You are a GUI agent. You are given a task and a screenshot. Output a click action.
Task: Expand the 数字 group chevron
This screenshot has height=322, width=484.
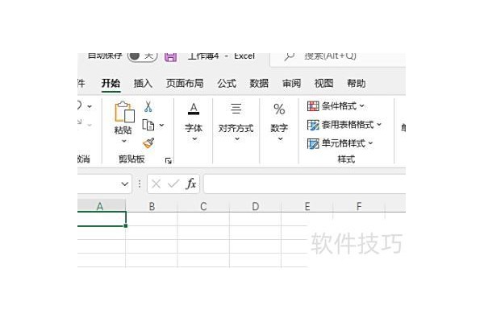[280, 139]
